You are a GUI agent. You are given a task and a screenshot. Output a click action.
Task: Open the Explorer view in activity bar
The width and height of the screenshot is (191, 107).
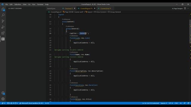tap(3, 9)
